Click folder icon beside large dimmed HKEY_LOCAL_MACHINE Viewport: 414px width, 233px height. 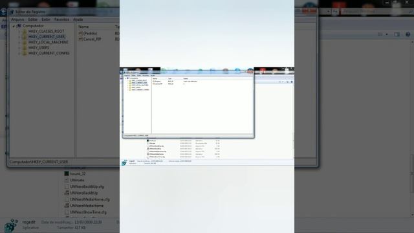click(25, 42)
